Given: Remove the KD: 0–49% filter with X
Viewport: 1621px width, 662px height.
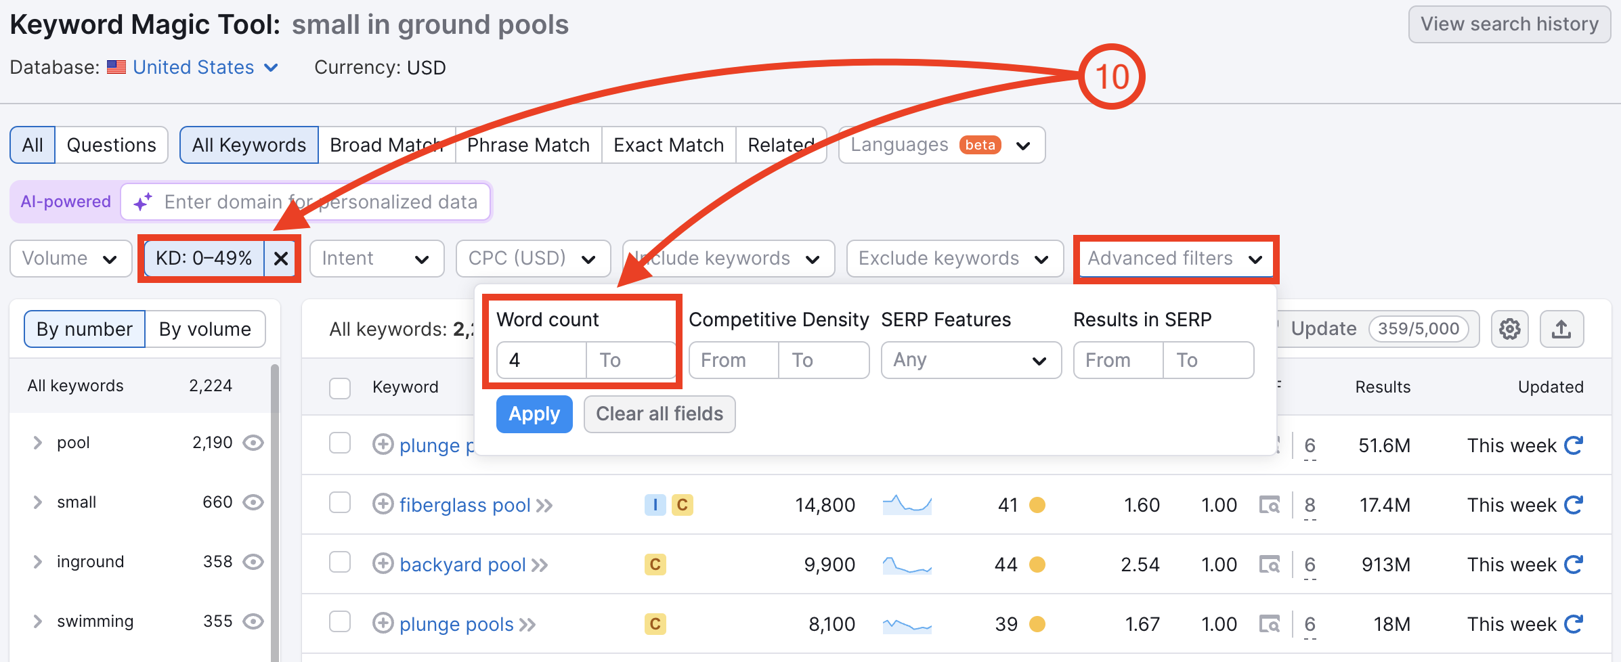Looking at the screenshot, I should 281,259.
